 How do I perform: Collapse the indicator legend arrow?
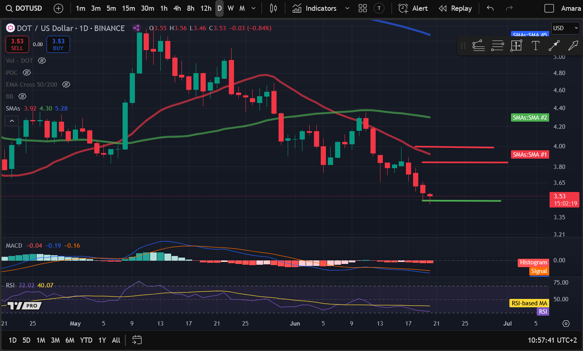pos(12,121)
